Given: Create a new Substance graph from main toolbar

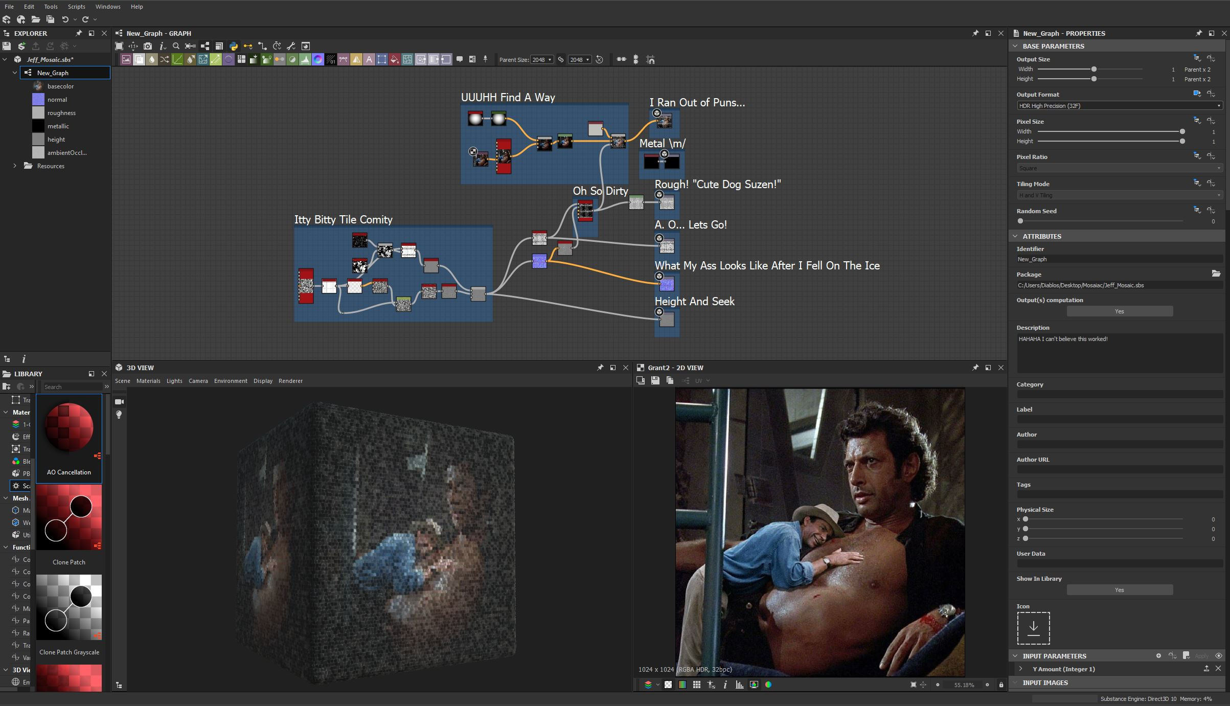Looking at the screenshot, I should click(7, 19).
